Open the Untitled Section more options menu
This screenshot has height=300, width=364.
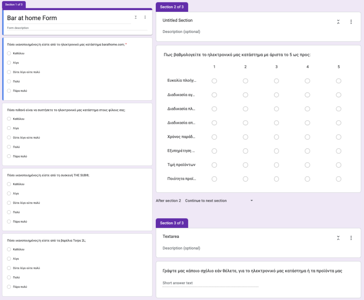[x=351, y=22]
